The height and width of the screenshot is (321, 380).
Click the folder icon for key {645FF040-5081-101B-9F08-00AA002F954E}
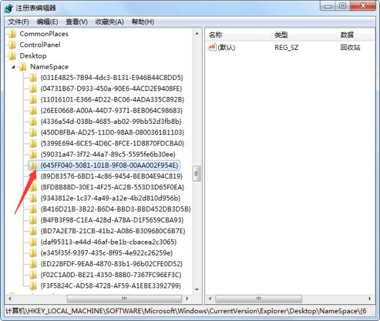click(x=33, y=166)
